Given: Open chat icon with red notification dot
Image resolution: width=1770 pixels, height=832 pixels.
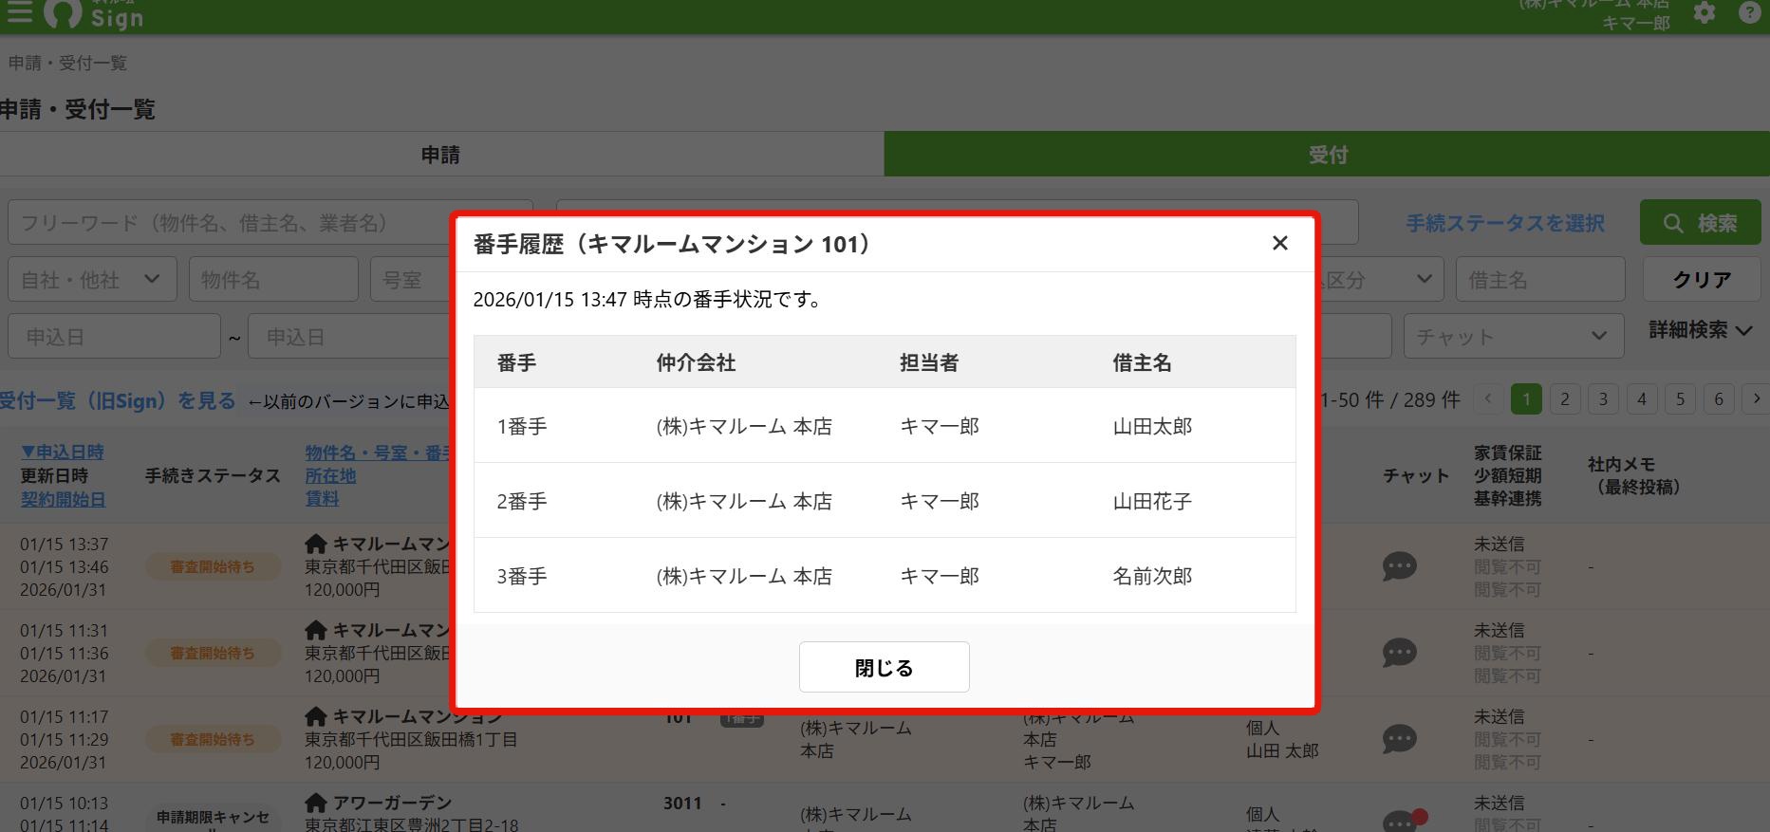Looking at the screenshot, I should pyautogui.click(x=1401, y=823).
